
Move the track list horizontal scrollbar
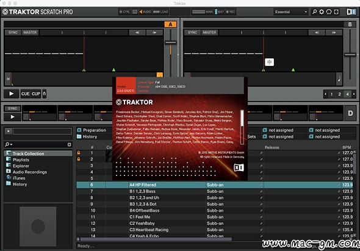[156, 239]
